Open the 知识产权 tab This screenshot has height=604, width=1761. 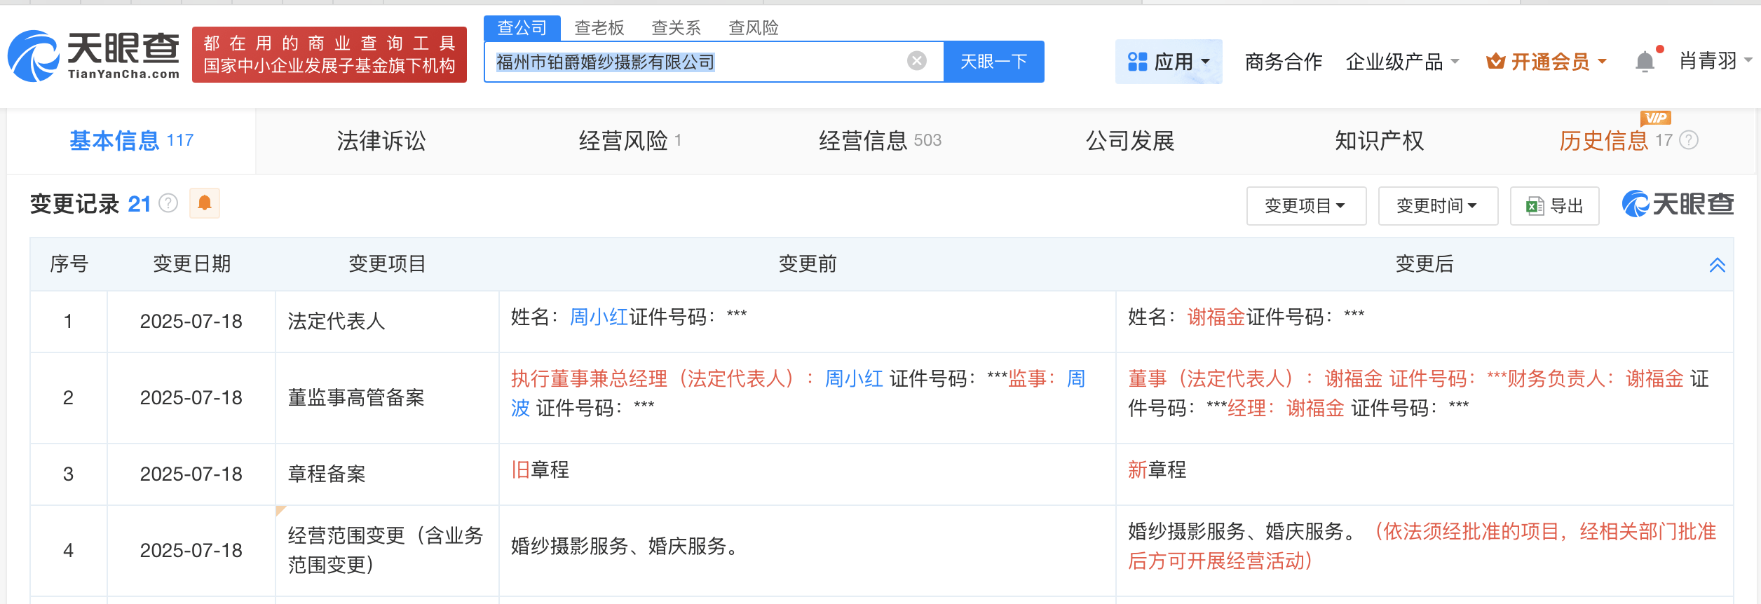[1380, 141]
